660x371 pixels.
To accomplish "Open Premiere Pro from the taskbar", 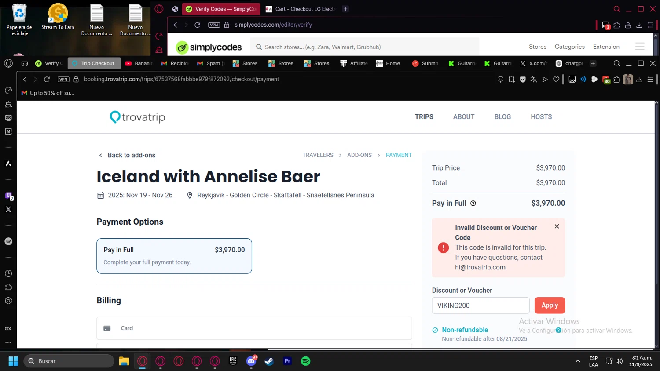I will pyautogui.click(x=287, y=361).
